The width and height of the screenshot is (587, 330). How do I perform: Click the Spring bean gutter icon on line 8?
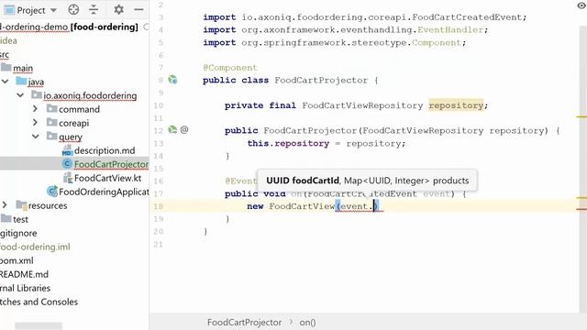[172, 80]
